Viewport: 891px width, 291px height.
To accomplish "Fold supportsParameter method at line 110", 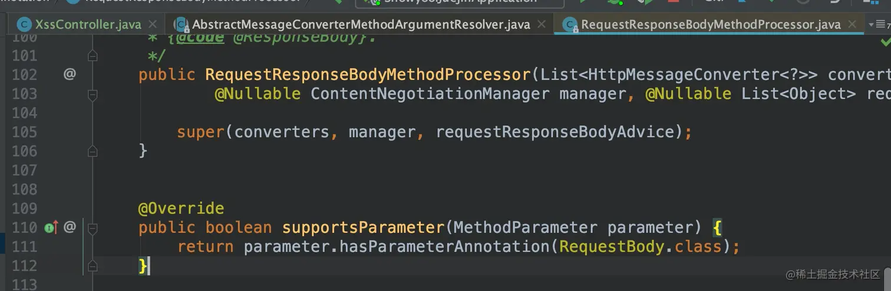I will point(92,228).
